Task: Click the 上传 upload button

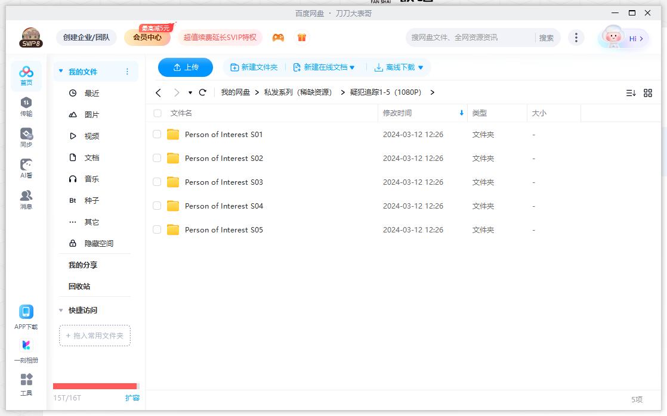Action: click(185, 67)
